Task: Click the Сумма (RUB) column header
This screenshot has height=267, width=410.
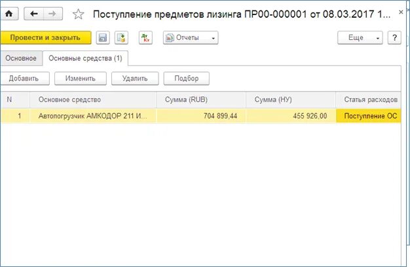Action: (201, 99)
